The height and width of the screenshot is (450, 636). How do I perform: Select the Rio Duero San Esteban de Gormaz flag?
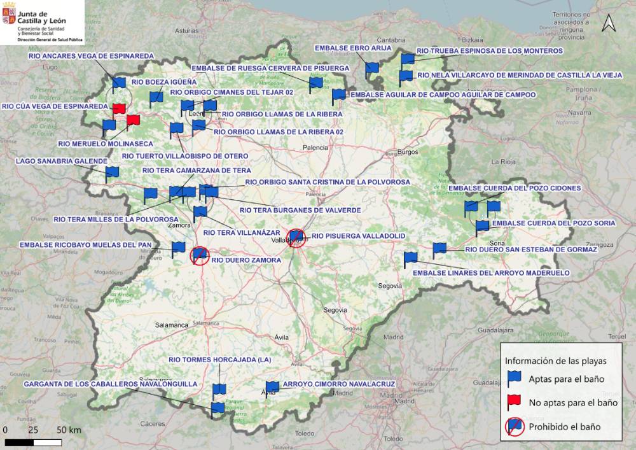coord(439,250)
